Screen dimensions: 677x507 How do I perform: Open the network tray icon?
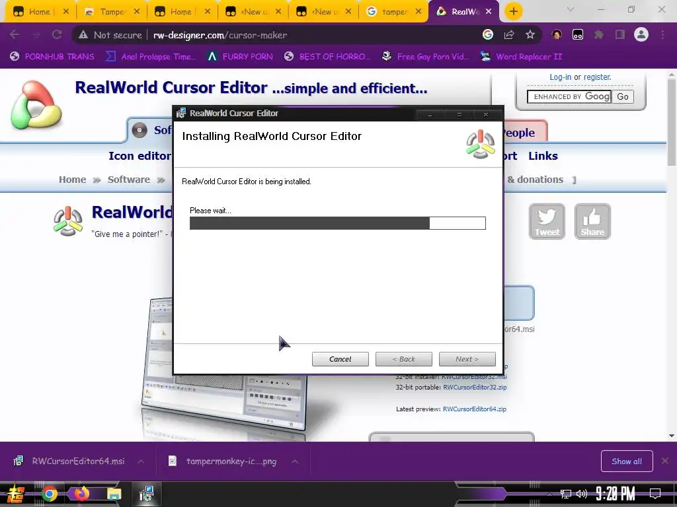click(x=566, y=494)
